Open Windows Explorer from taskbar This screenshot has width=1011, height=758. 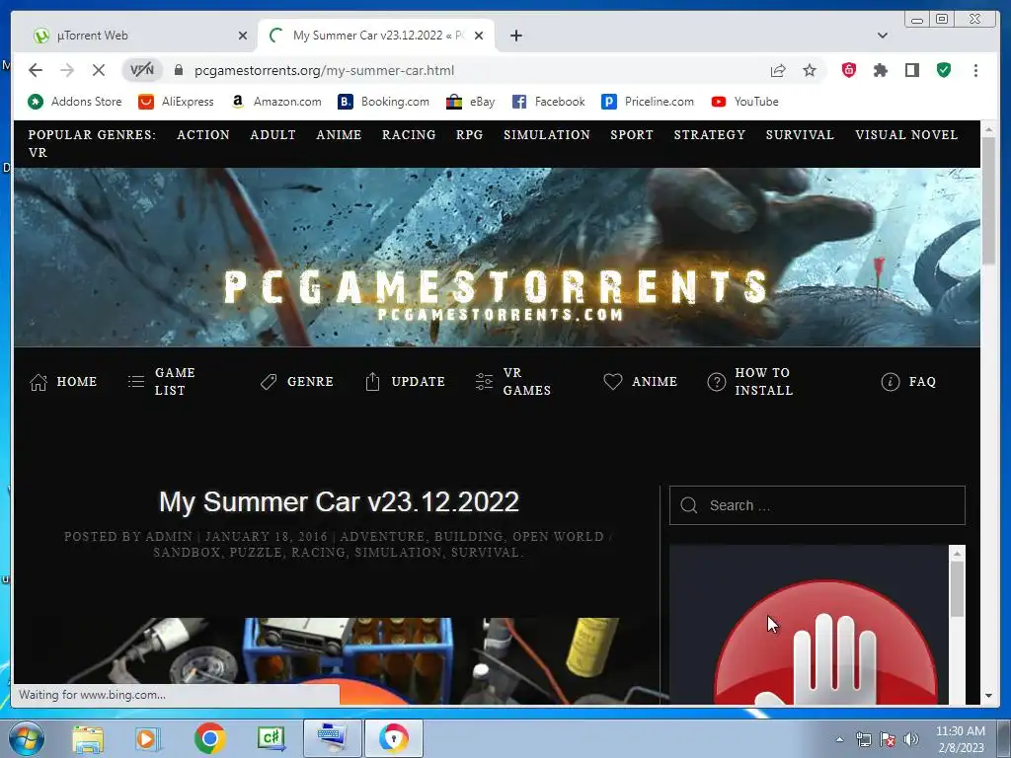88,738
